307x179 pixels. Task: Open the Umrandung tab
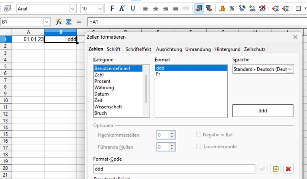198,49
